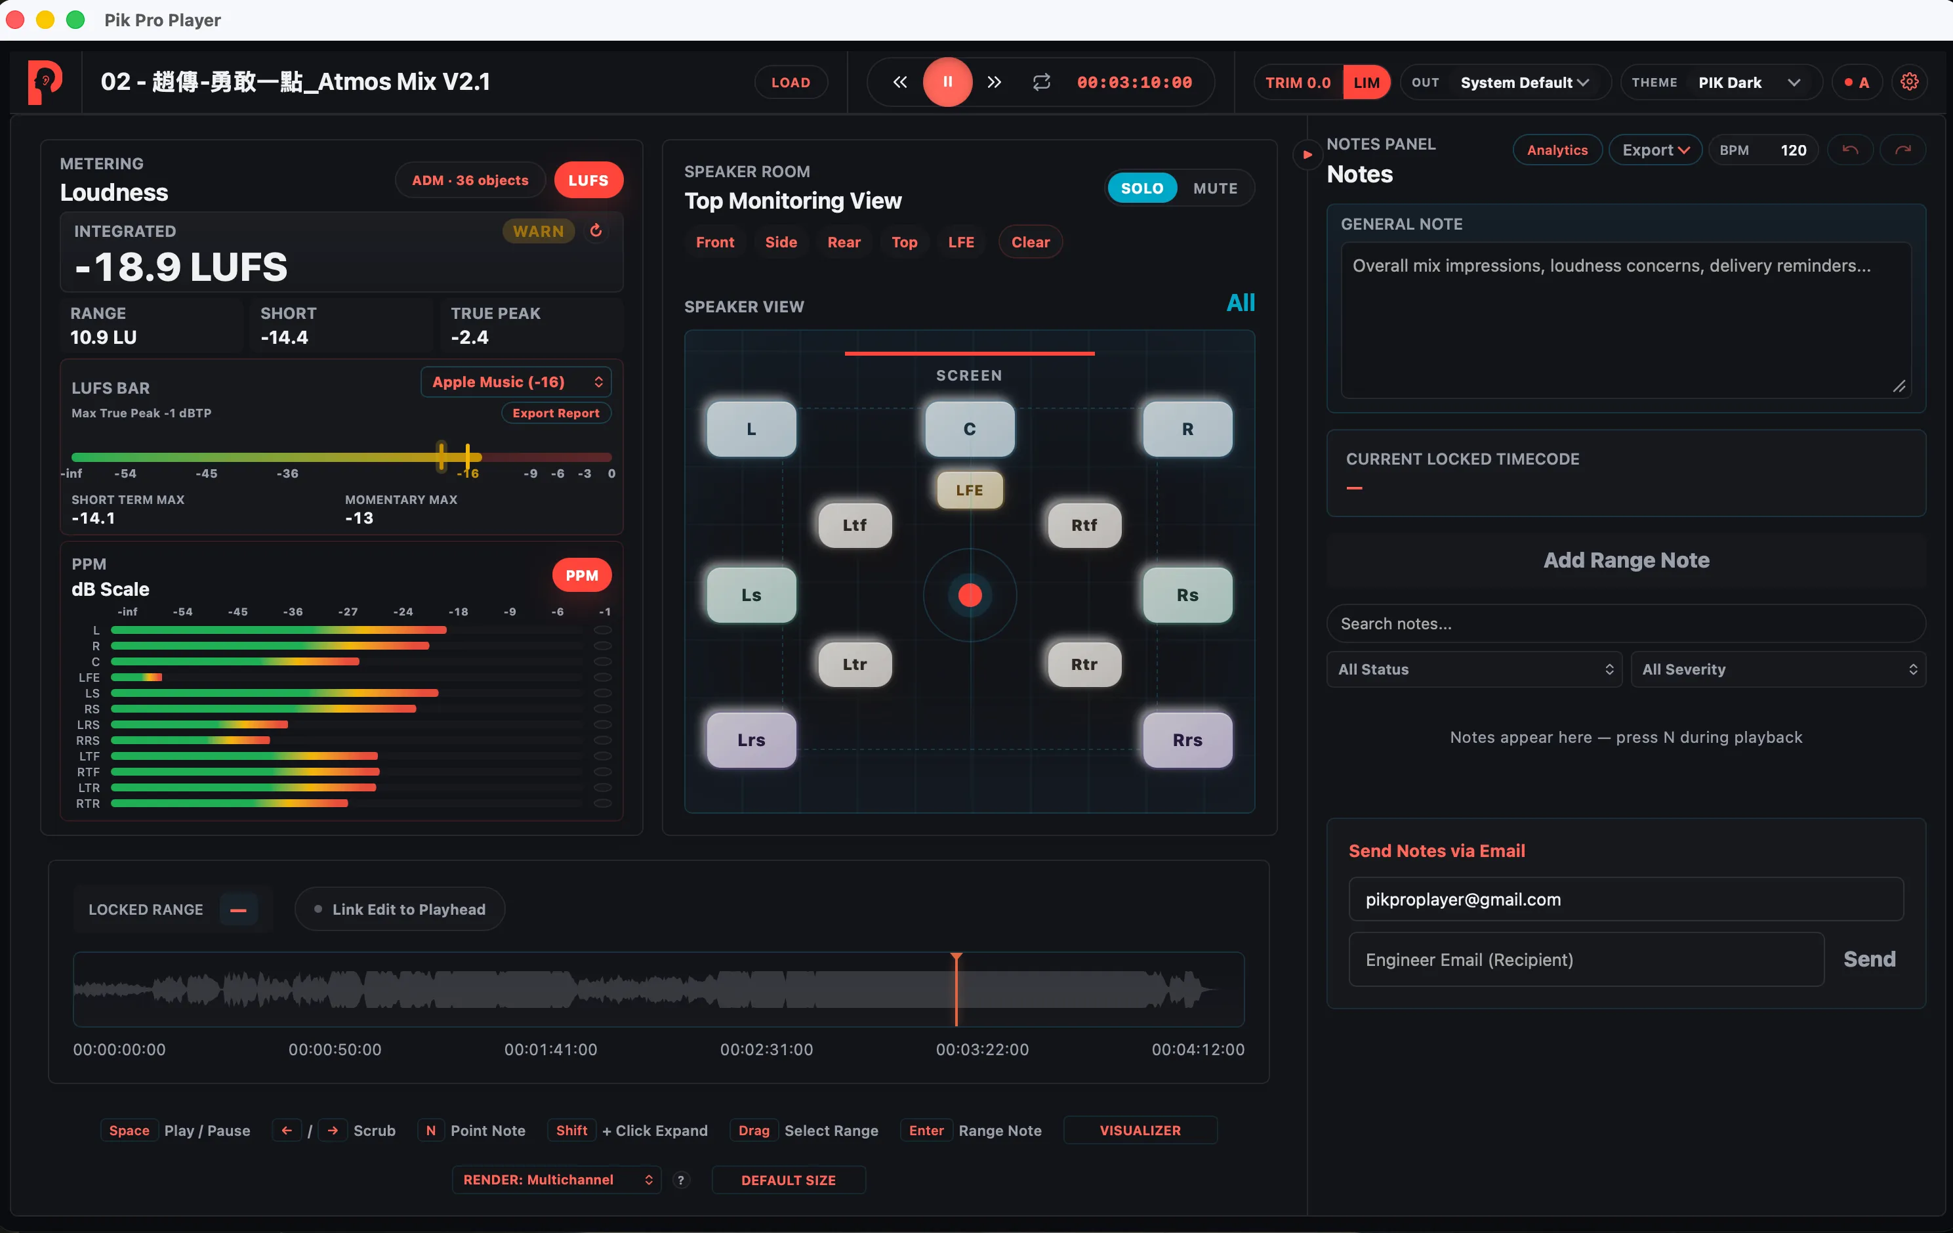
Task: Toggle the Front speaker group filter
Action: [714, 241]
